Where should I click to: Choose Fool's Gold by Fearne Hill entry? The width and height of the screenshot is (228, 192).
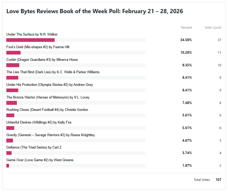click(x=38, y=47)
